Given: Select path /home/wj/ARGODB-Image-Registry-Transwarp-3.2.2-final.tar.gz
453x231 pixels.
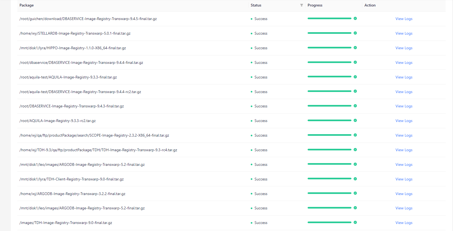Looking at the screenshot, I should [72, 194].
